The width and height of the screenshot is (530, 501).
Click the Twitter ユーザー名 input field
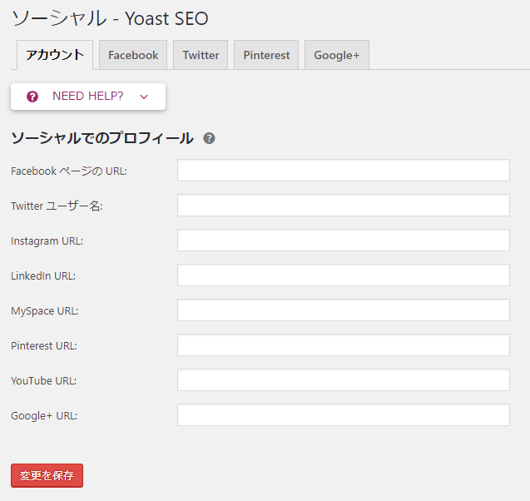point(344,206)
